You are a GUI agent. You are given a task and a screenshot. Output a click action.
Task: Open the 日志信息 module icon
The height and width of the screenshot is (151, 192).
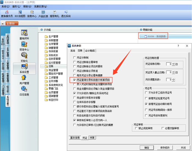pyautogui.click(x=24, y=89)
